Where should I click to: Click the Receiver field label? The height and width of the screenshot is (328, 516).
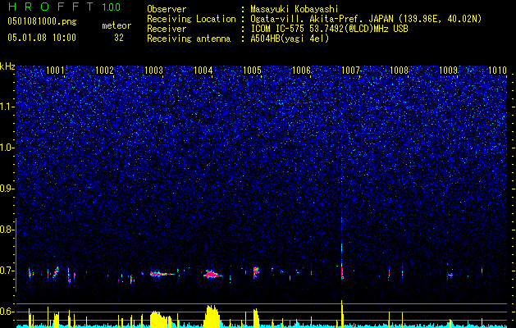pos(167,29)
